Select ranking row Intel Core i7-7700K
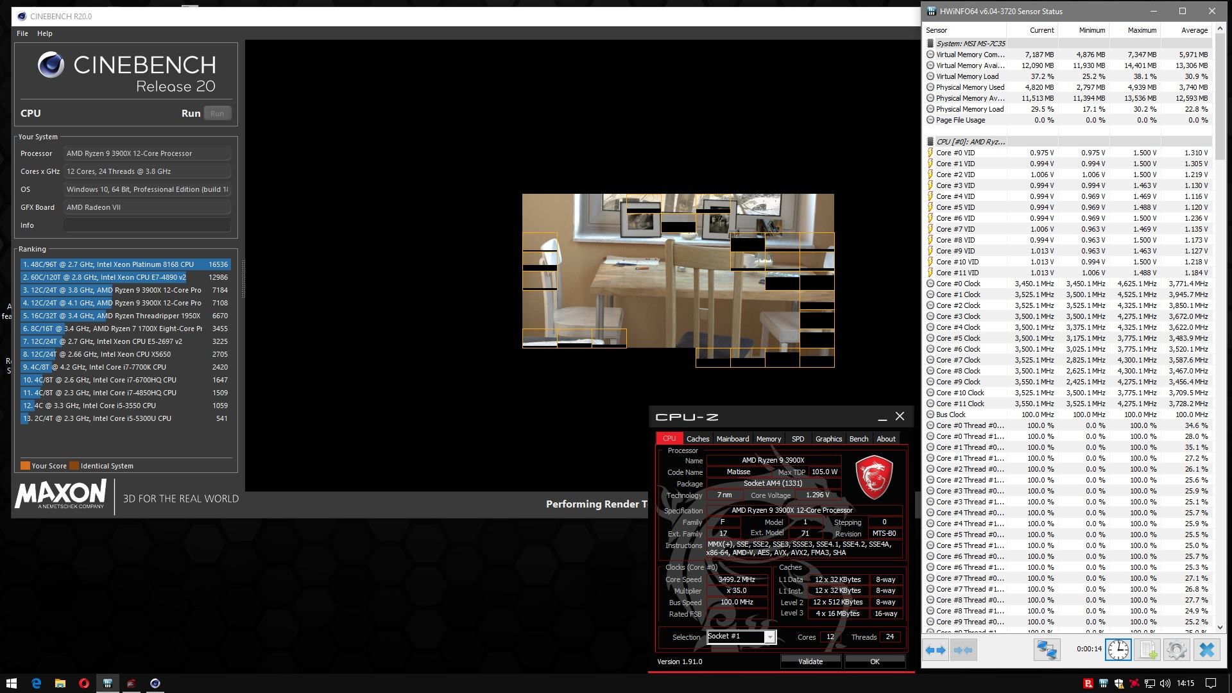 click(x=125, y=367)
